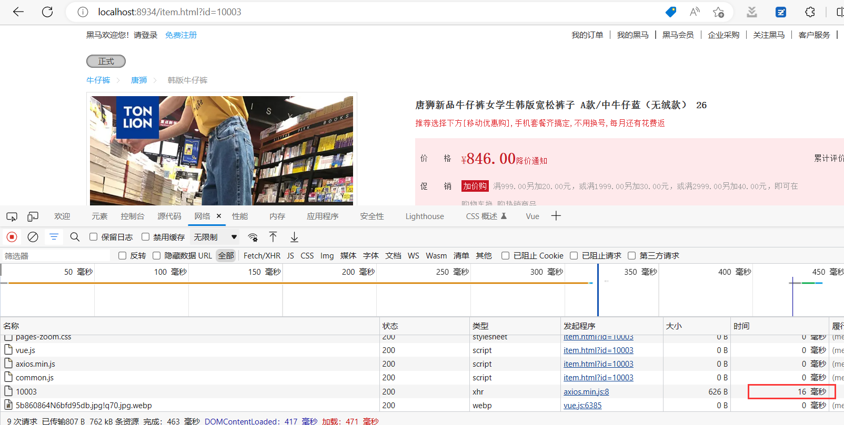Open the Vue devtools tab
This screenshot has height=425, width=844.
532,216
